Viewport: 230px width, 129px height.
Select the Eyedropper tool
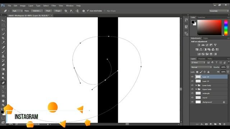coord(3,43)
